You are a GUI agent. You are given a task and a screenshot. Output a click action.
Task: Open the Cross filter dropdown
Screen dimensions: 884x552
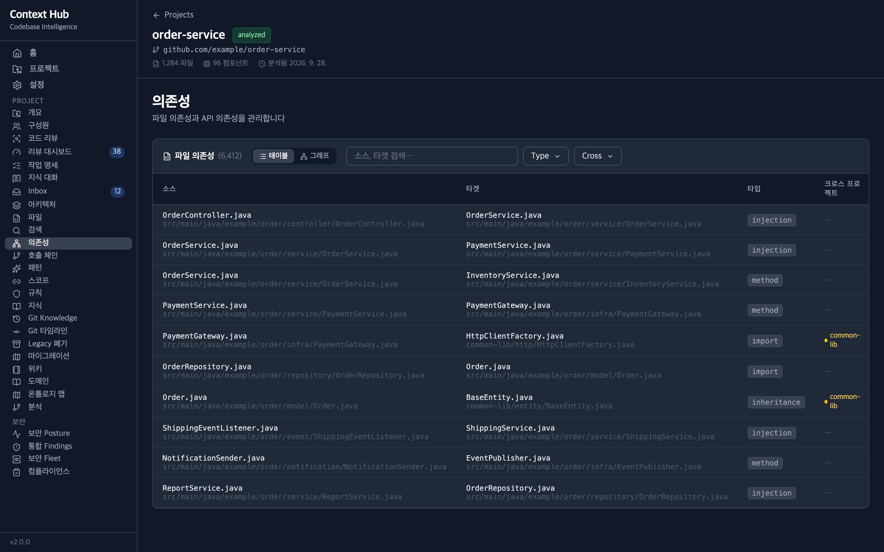pyautogui.click(x=598, y=156)
